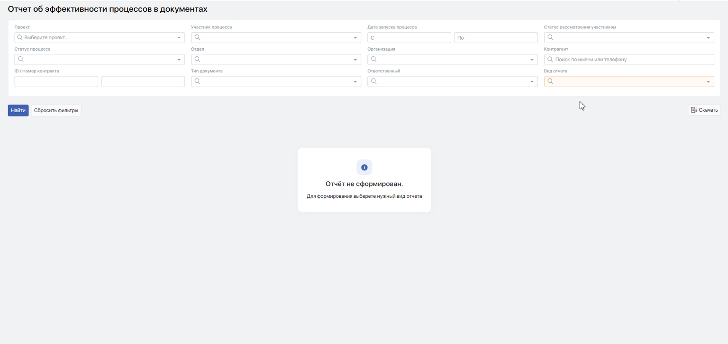Focus the end date field По

pos(496,38)
